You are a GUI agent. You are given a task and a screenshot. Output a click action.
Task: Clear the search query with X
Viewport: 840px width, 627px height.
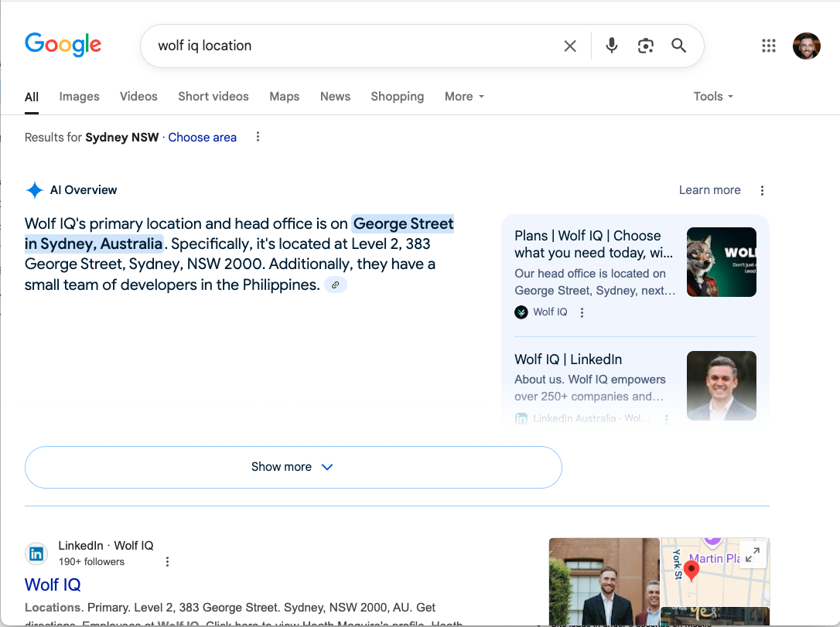pos(570,46)
